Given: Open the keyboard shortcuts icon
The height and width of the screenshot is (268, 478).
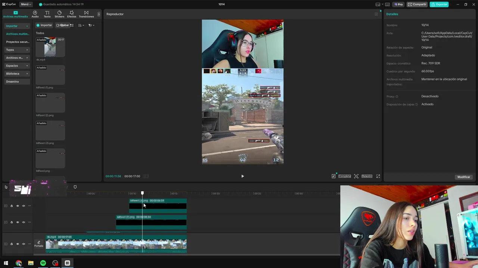Looking at the screenshot, I should pyautogui.click(x=387, y=4).
